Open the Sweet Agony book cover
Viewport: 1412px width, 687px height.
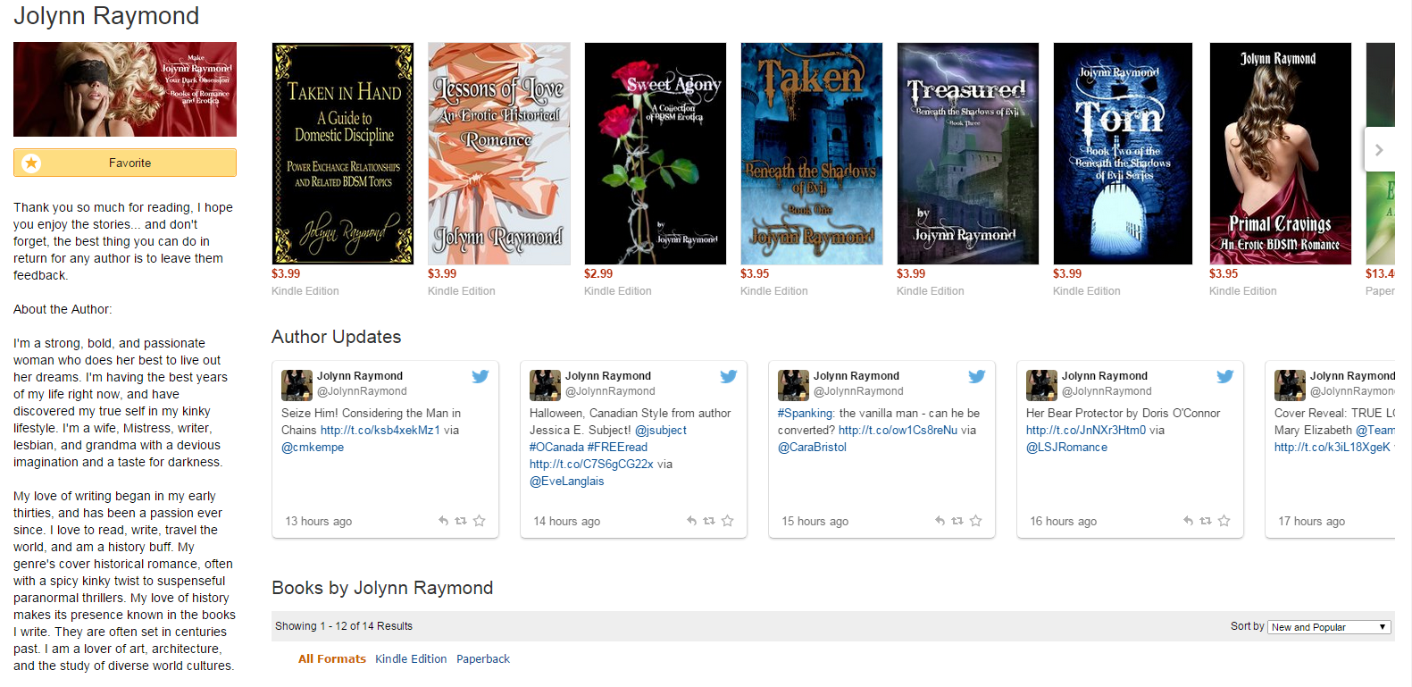(x=656, y=154)
